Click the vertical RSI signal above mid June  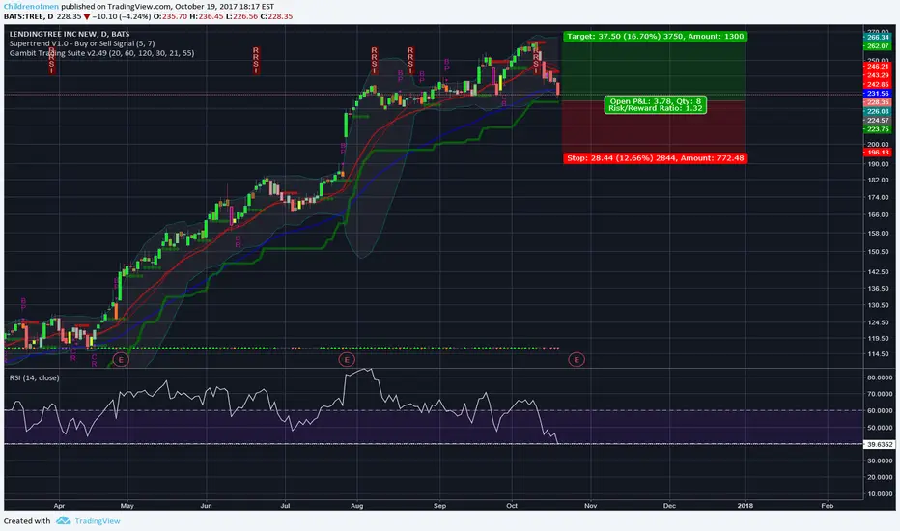coord(256,61)
